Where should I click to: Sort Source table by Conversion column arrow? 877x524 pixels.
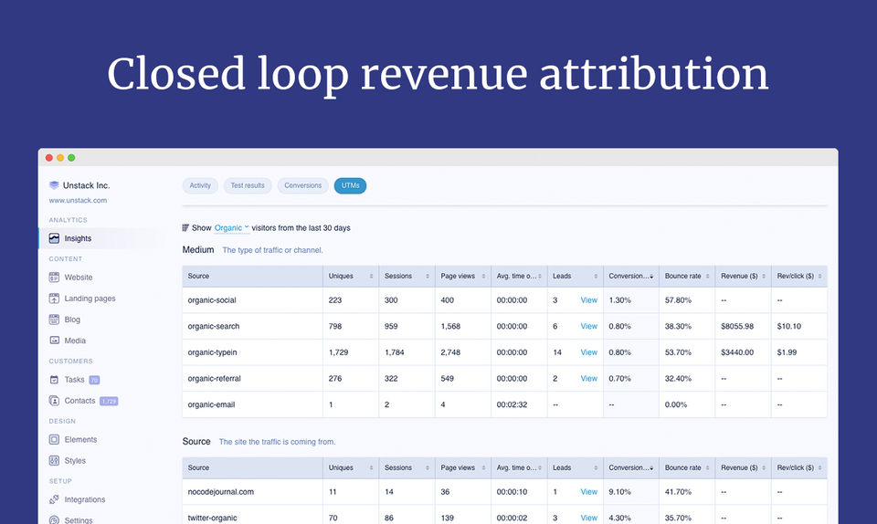click(x=651, y=468)
